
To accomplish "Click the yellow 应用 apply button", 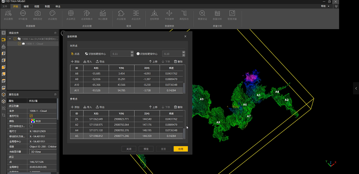I will (x=181, y=149).
